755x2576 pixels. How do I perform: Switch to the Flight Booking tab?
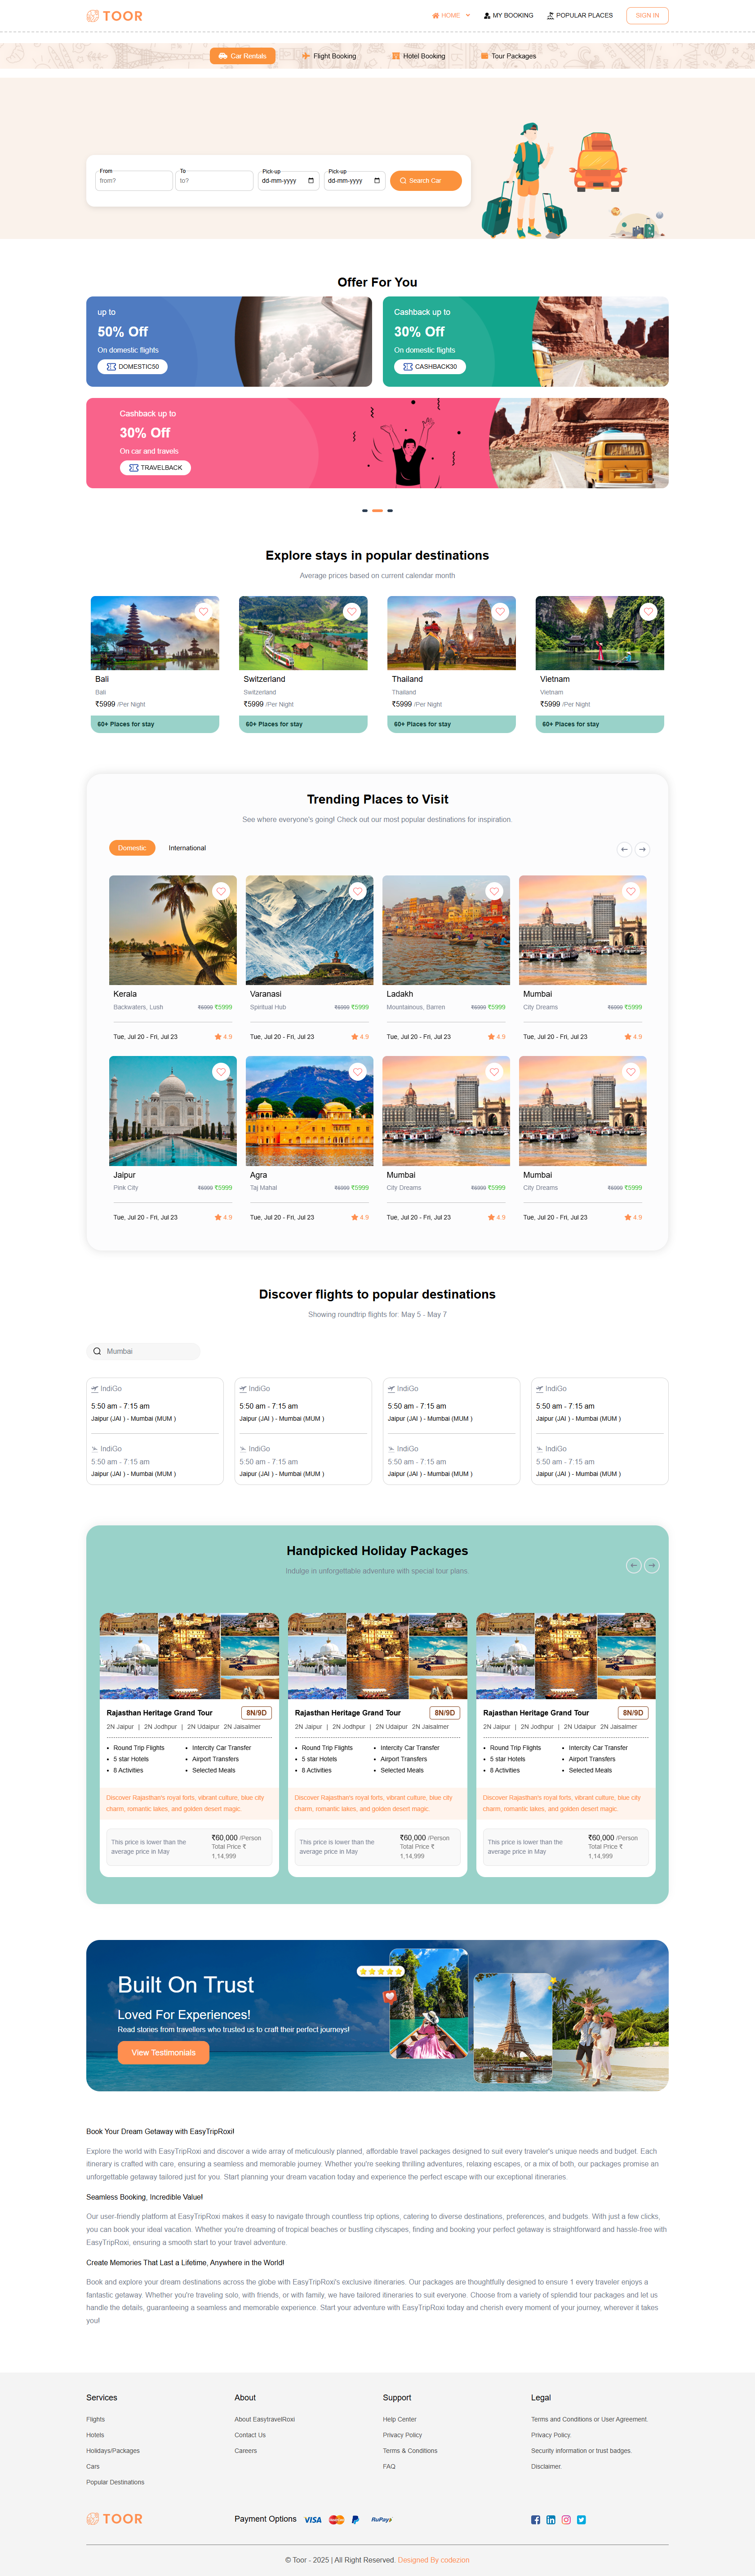(x=329, y=56)
